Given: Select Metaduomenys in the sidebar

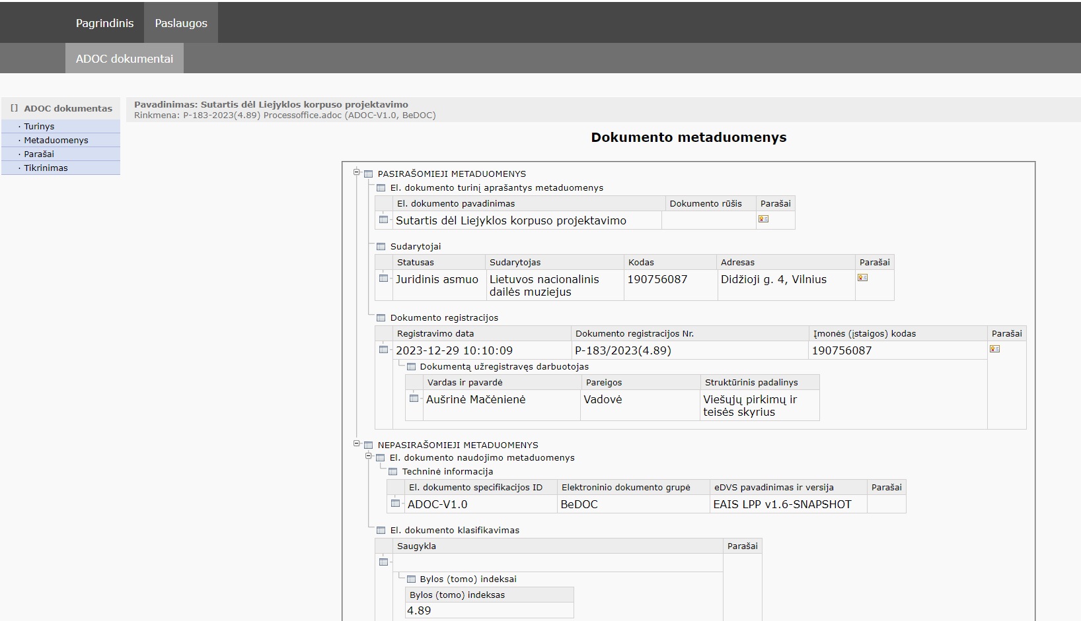Looking at the screenshot, I should (56, 141).
